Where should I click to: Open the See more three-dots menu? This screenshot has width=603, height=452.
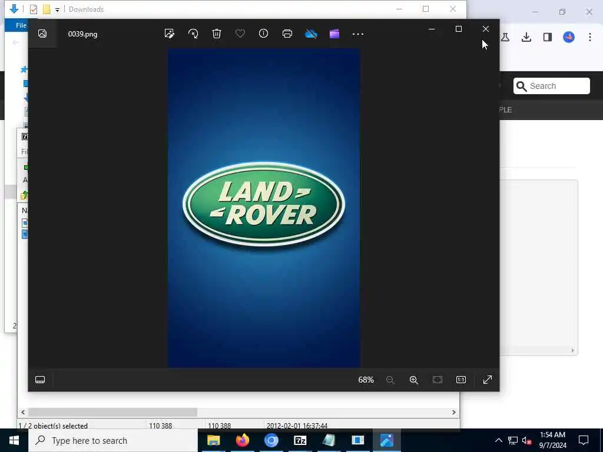358,34
